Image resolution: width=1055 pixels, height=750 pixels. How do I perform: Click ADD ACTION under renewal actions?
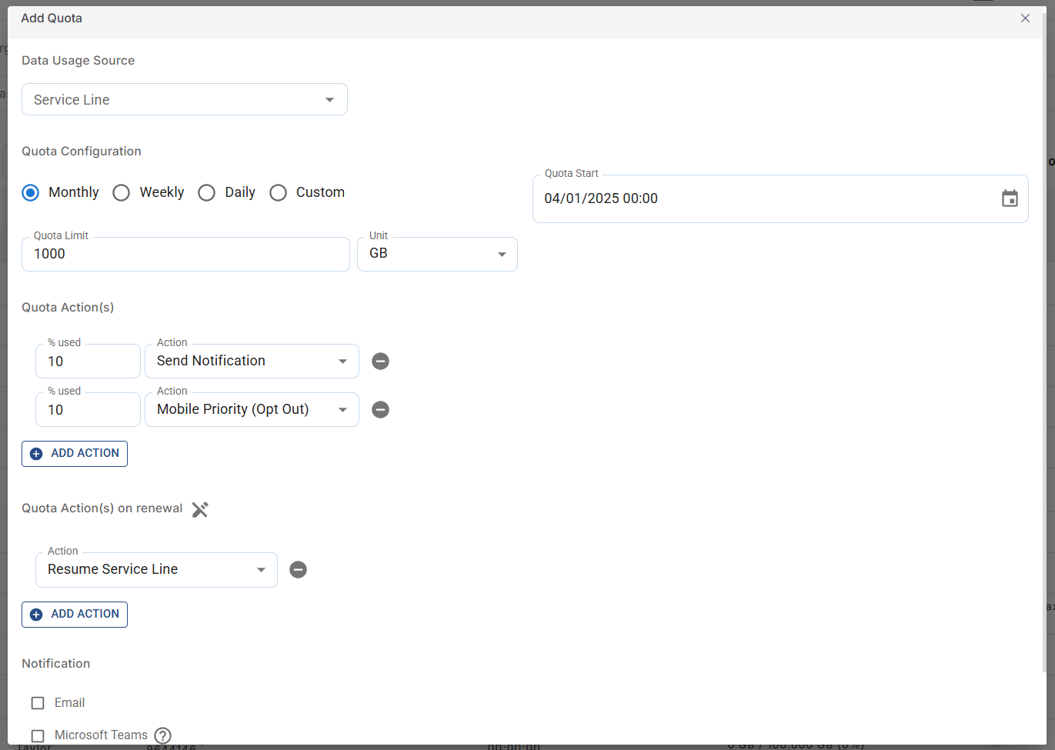coord(75,615)
